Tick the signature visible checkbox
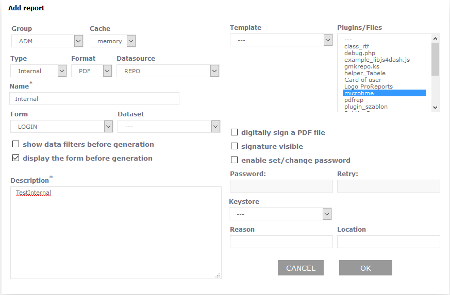Viewport: 450px width, 295px height. point(235,147)
